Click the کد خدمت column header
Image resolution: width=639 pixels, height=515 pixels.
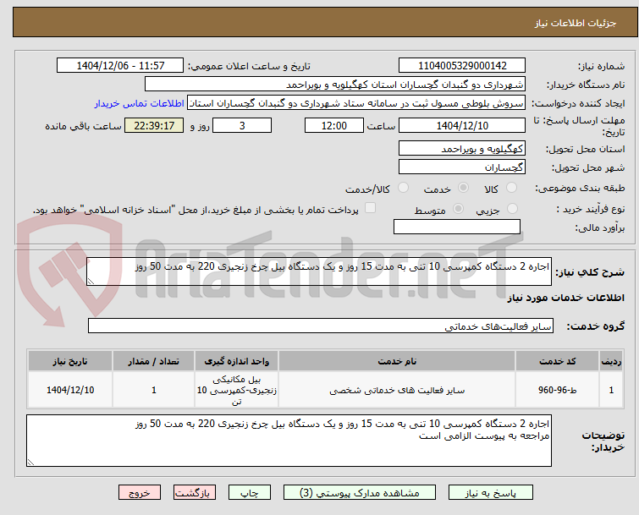point(557,361)
